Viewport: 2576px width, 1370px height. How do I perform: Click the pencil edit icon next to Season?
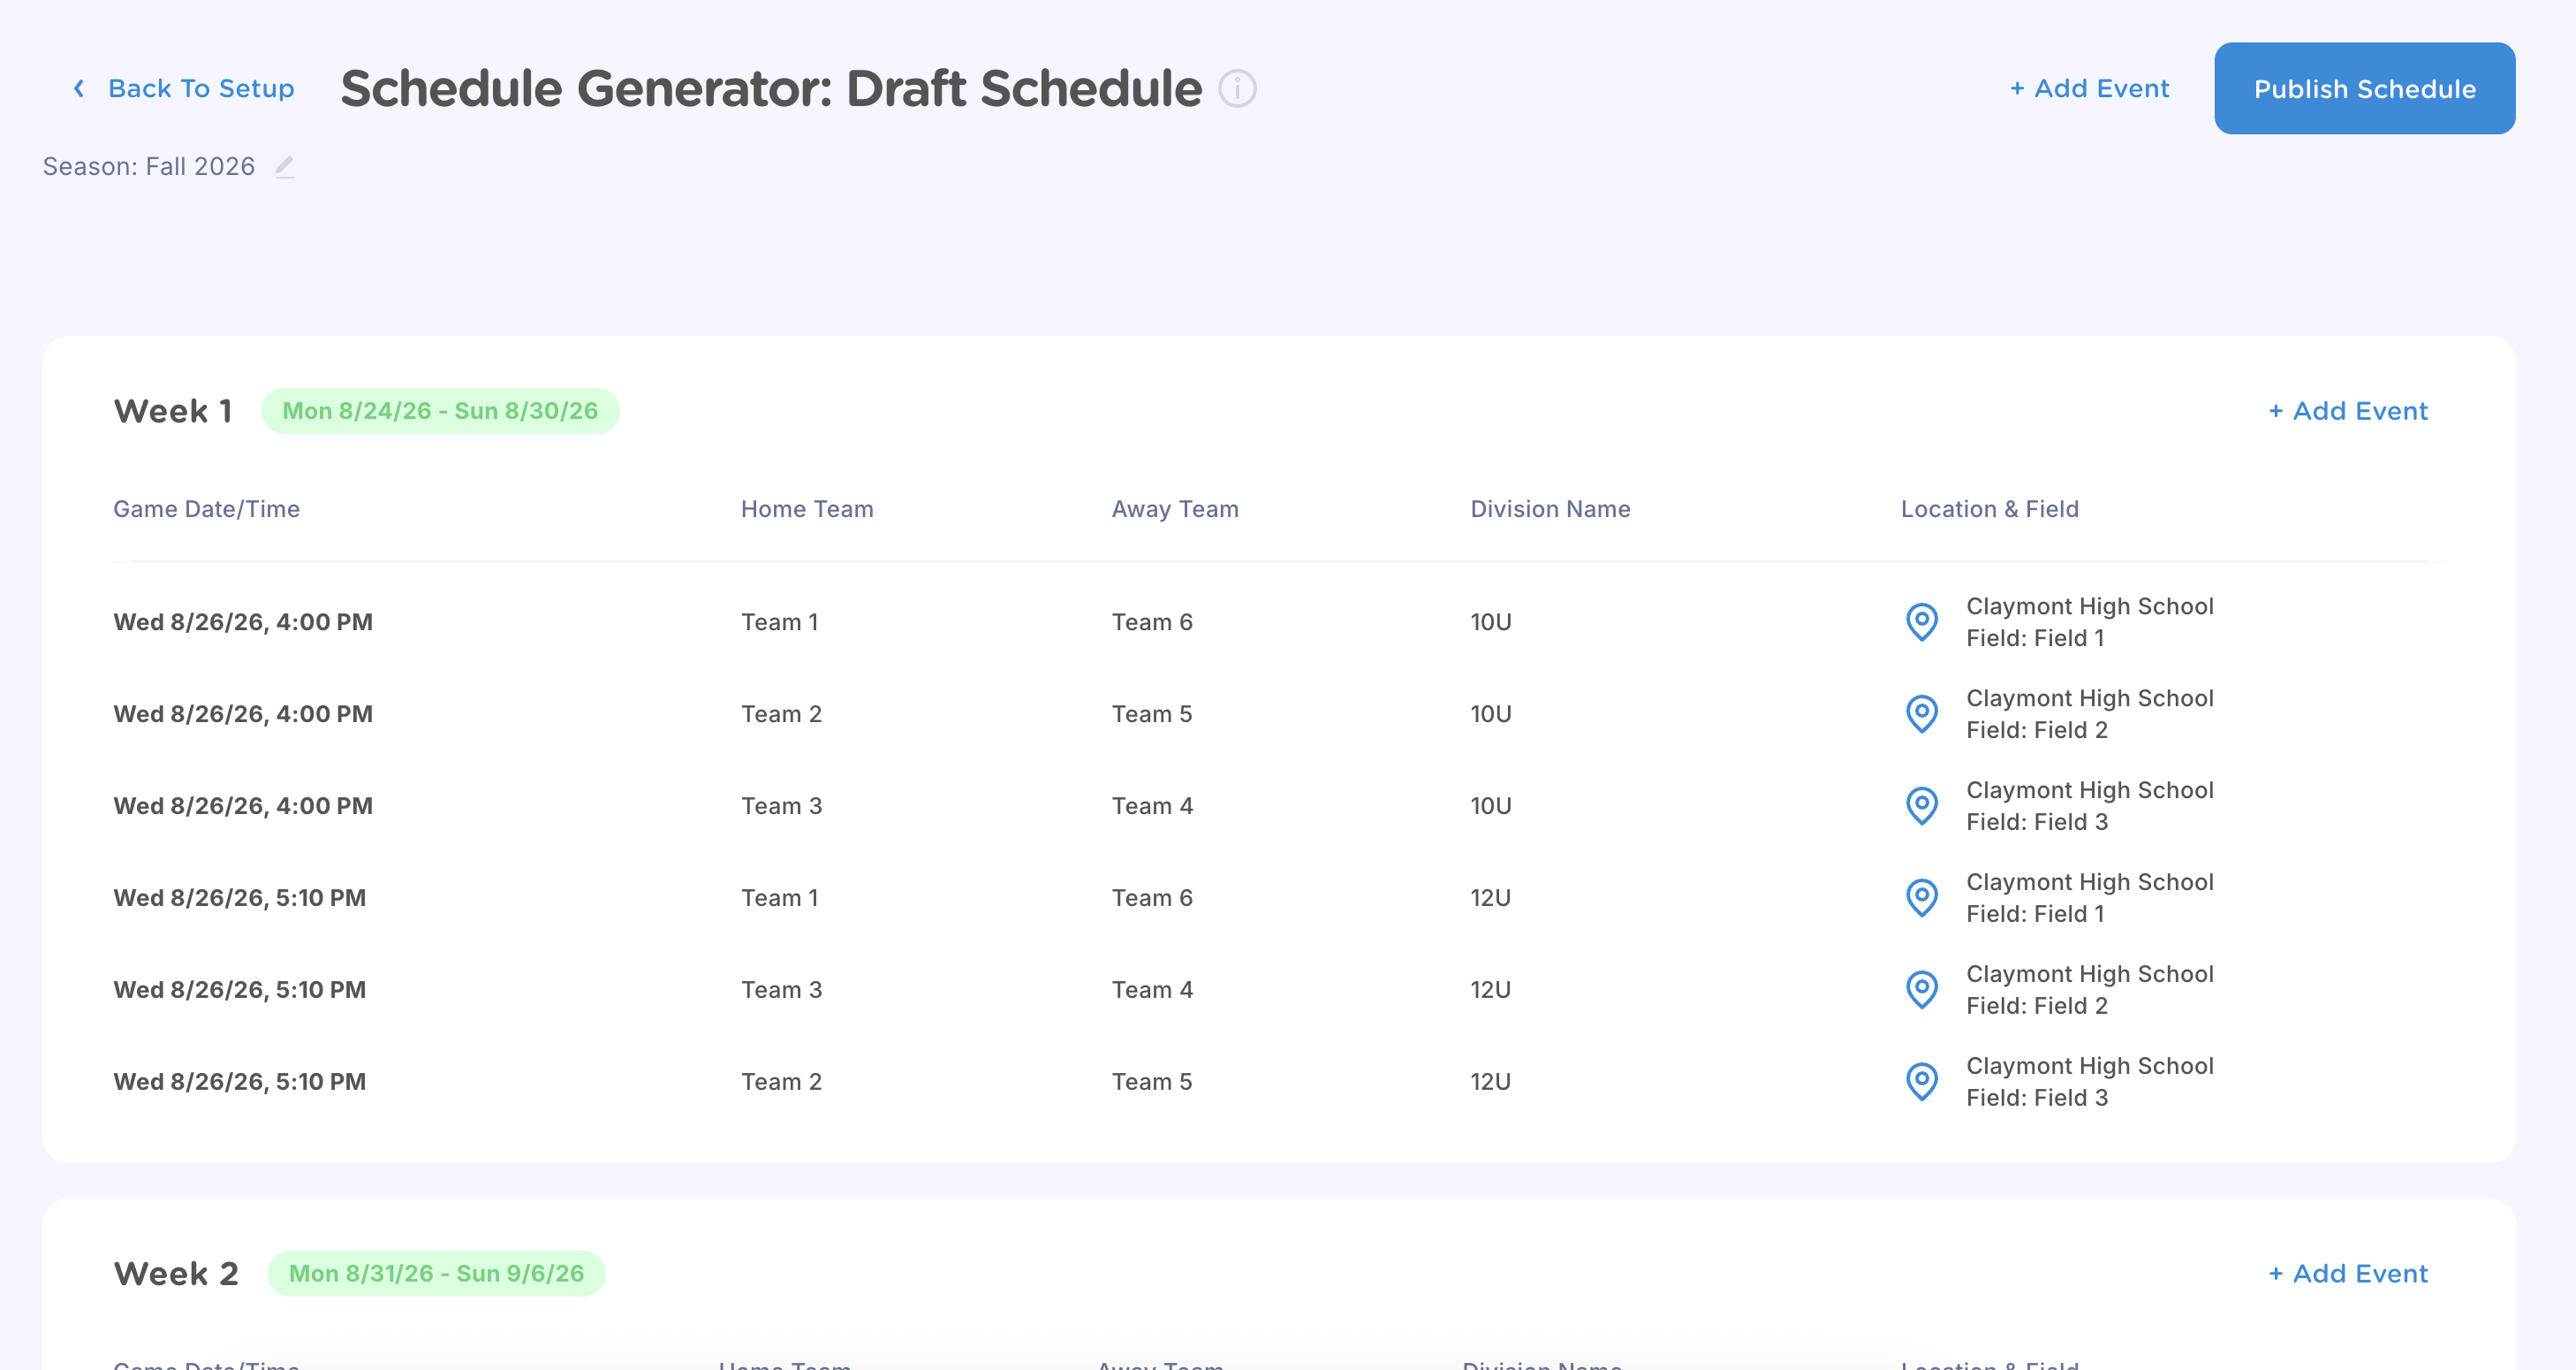285,166
